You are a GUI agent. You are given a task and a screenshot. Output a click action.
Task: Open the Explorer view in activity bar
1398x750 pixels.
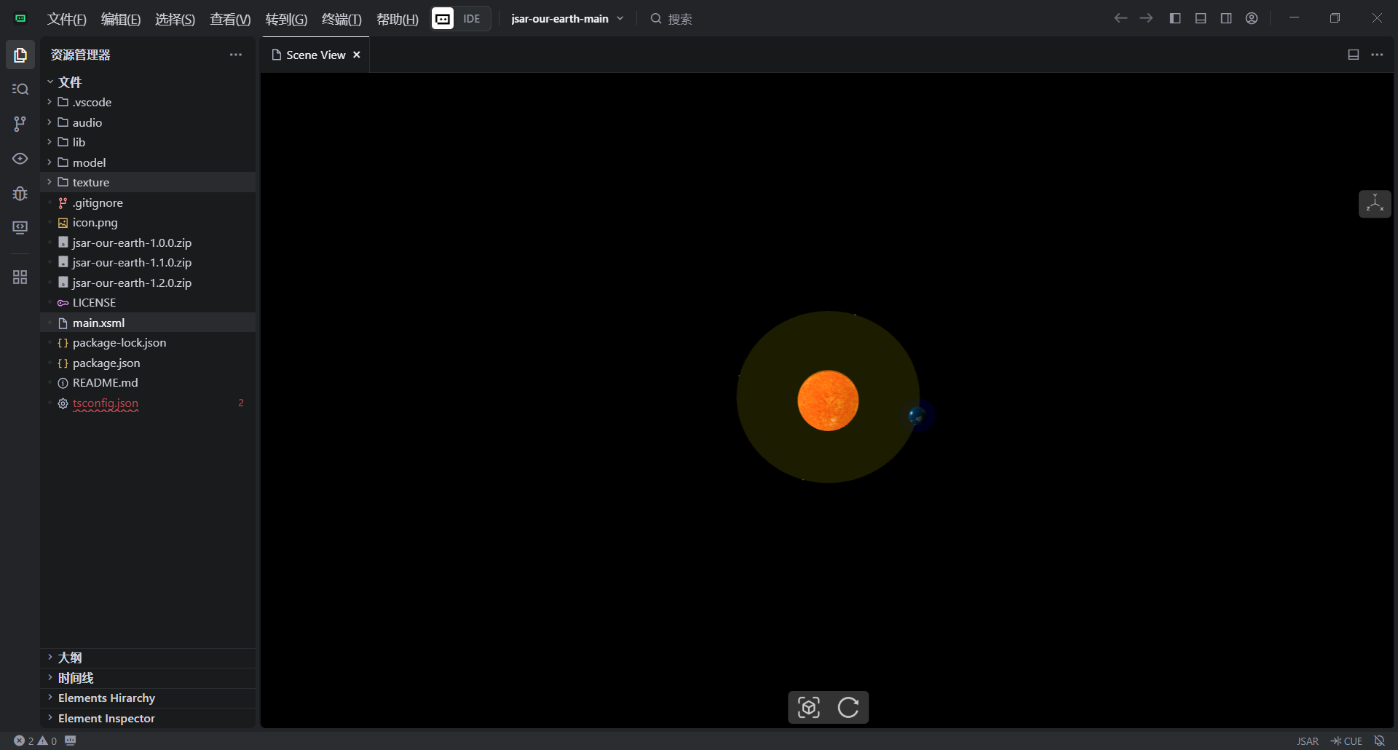click(x=20, y=55)
